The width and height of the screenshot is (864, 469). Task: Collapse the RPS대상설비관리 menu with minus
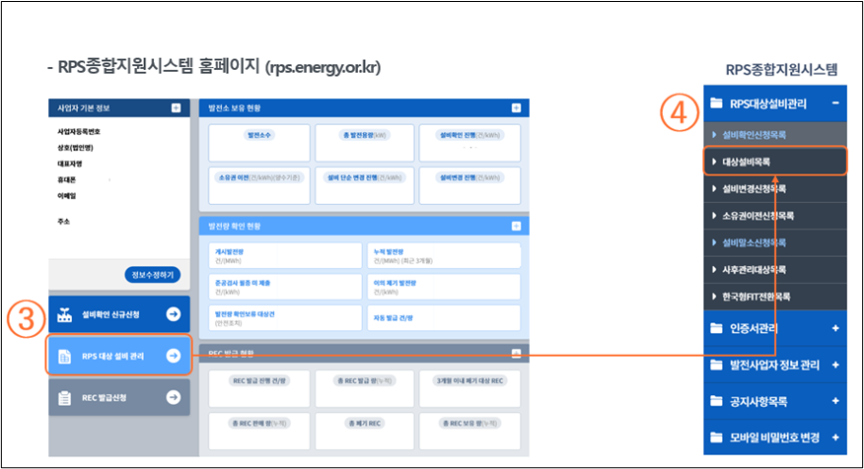tap(835, 102)
